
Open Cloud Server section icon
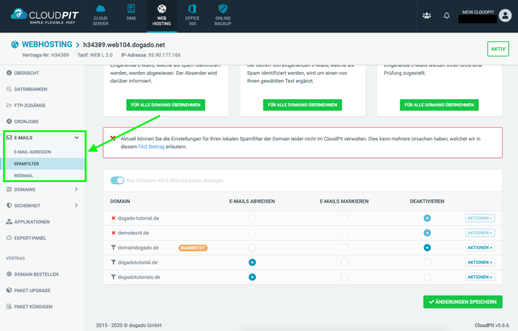coord(100,9)
